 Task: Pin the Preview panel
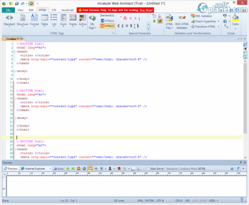(x=241, y=162)
